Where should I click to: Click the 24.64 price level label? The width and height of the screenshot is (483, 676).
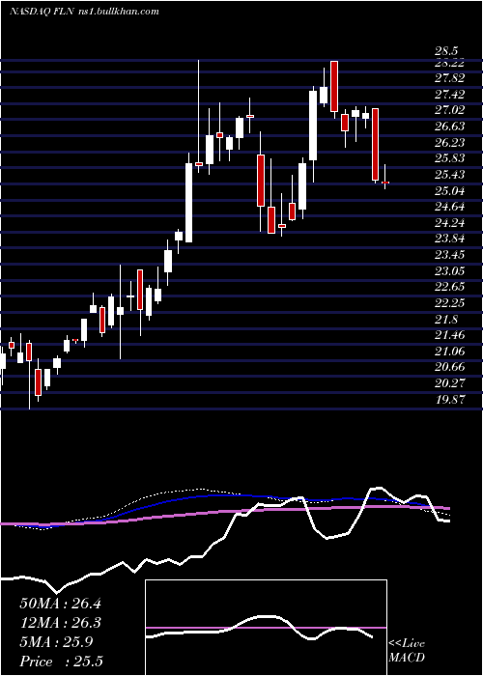pos(451,207)
